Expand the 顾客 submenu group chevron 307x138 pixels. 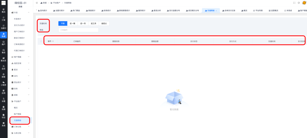[29, 95]
